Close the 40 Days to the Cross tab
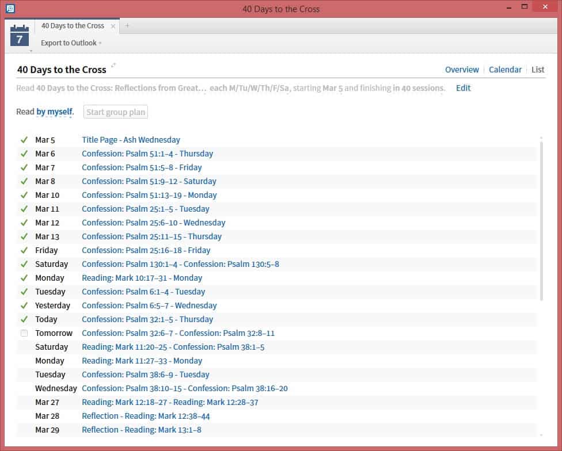 click(x=113, y=26)
